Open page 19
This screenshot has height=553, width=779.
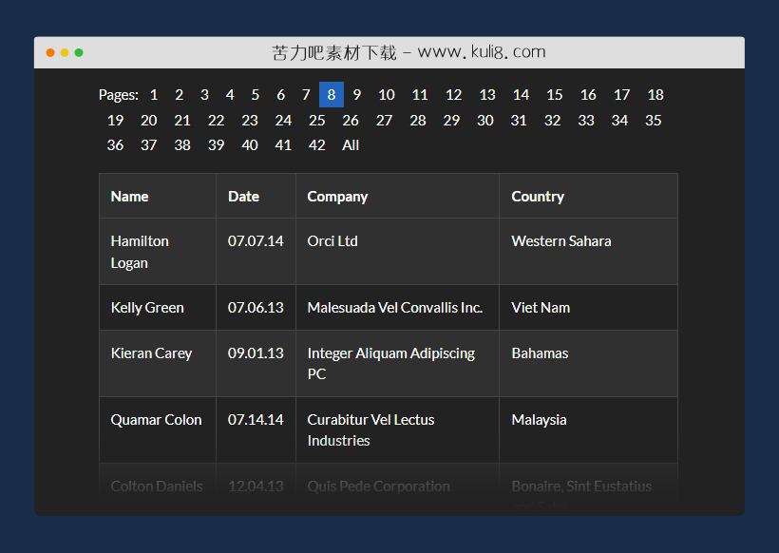[x=115, y=121]
